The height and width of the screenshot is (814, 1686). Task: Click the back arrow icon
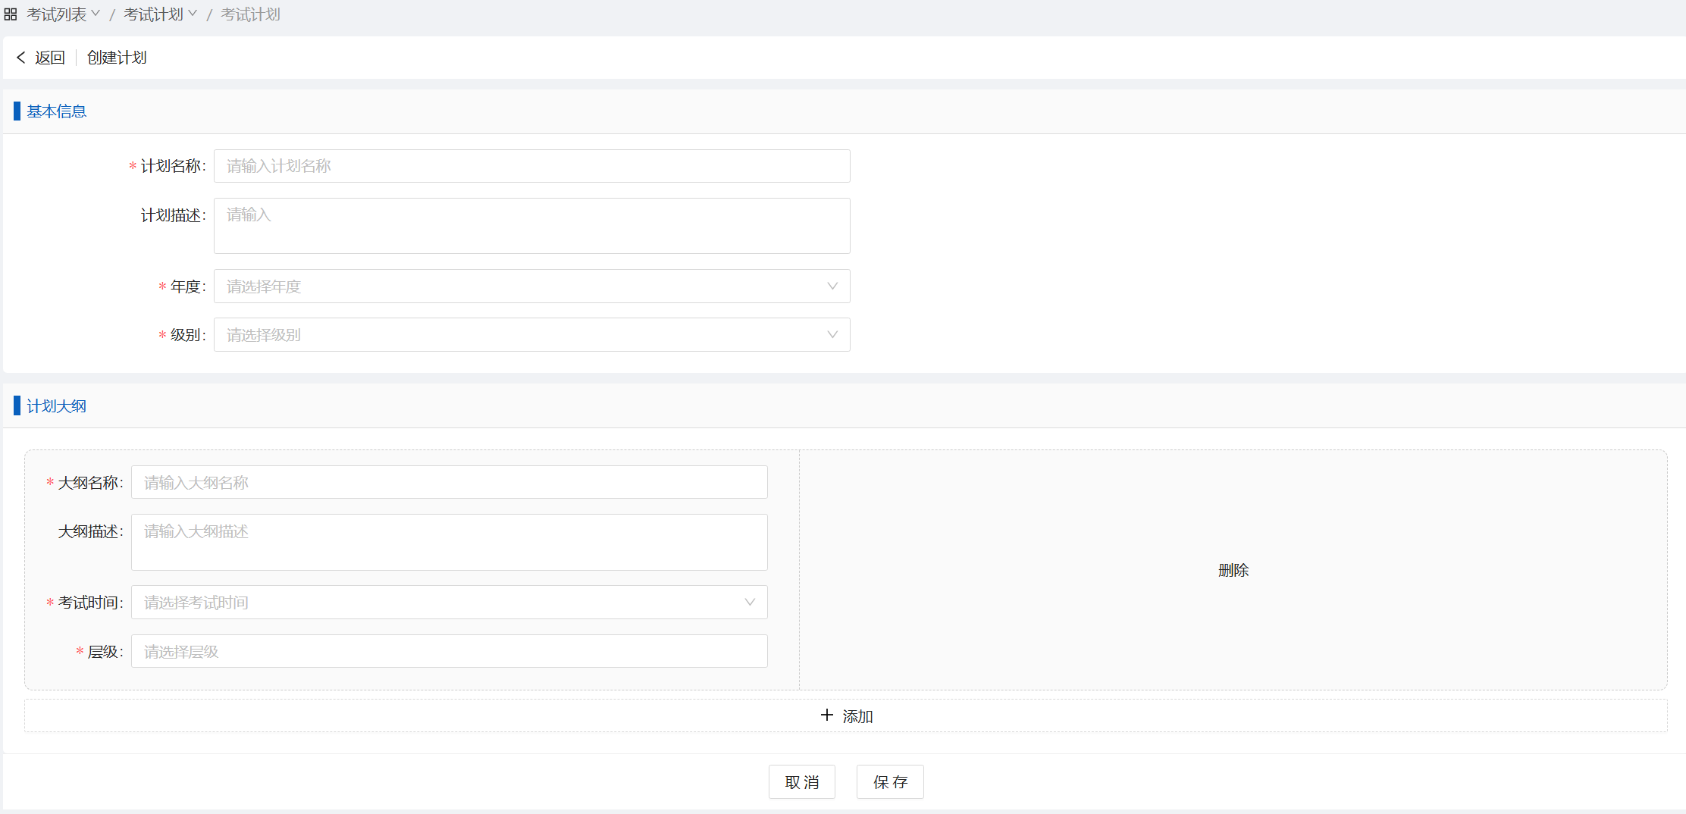[x=21, y=58]
